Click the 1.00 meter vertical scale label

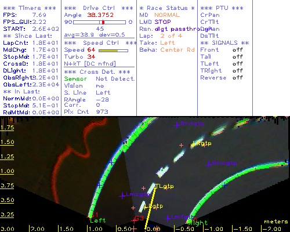point(7,171)
